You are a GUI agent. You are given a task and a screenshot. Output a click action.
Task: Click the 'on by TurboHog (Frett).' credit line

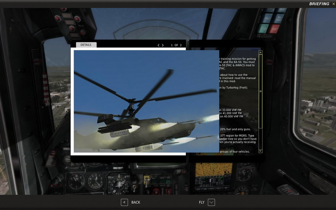click(x=234, y=88)
